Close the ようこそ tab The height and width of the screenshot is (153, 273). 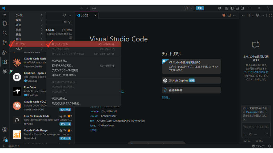[95, 15]
